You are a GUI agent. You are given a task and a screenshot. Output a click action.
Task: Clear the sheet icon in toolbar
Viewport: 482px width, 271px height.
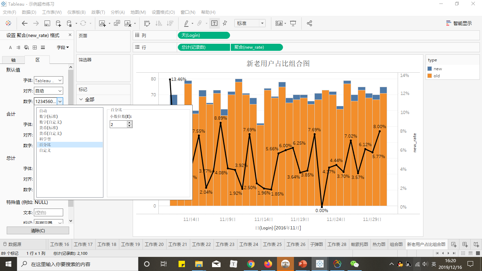(127, 23)
